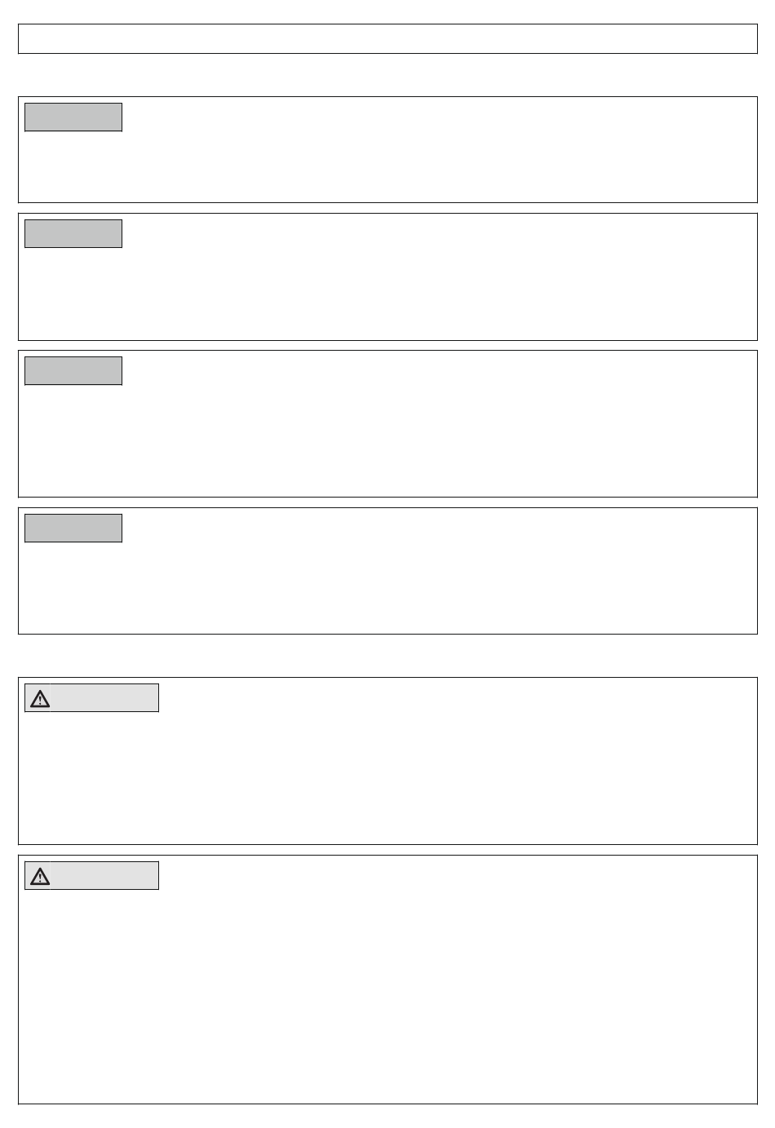Select the gray label in the third bordered panel
The height and width of the screenshot is (1128, 775).
click(x=73, y=371)
